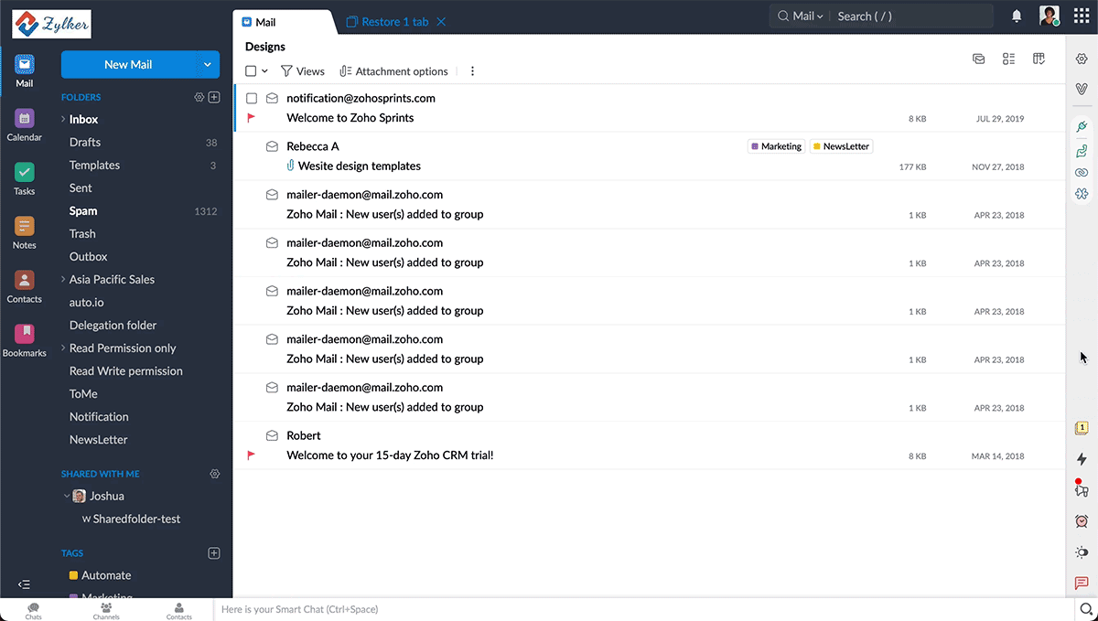Open the search scope Mail dropdown
The image size is (1098, 621).
click(807, 16)
